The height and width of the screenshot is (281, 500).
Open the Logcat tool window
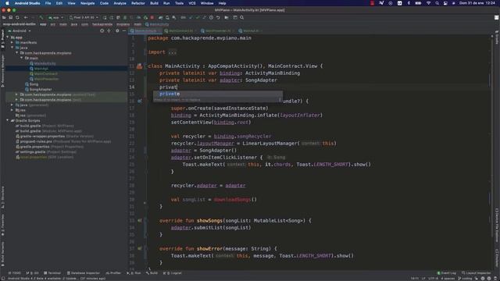172,273
